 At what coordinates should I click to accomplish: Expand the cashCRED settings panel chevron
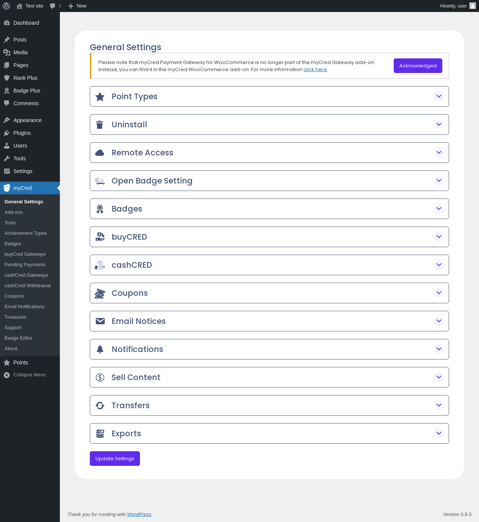tap(439, 265)
